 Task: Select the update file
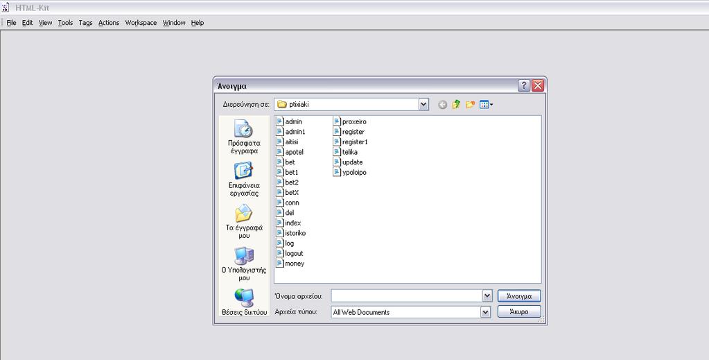[348, 162]
